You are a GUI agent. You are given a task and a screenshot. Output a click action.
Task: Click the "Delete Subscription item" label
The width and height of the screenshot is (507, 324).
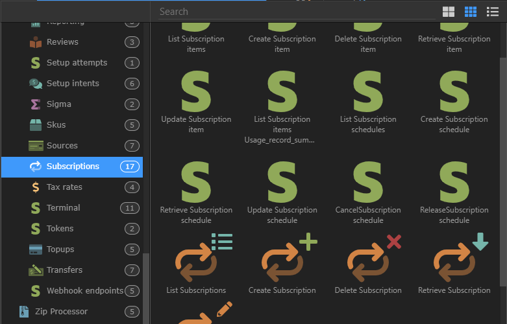(368, 44)
